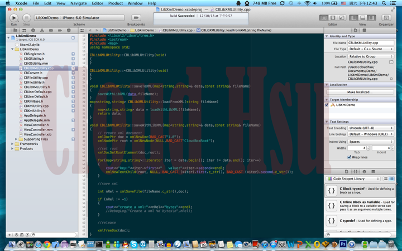Show the File inspector tab
Viewport: 402px width, 251px height.
pos(355,30)
